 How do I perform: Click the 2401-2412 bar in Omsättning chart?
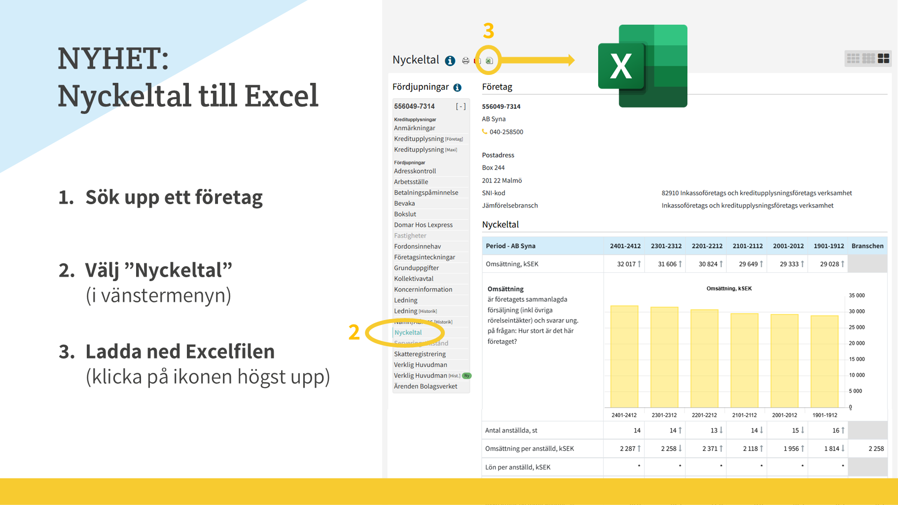pyautogui.click(x=624, y=356)
